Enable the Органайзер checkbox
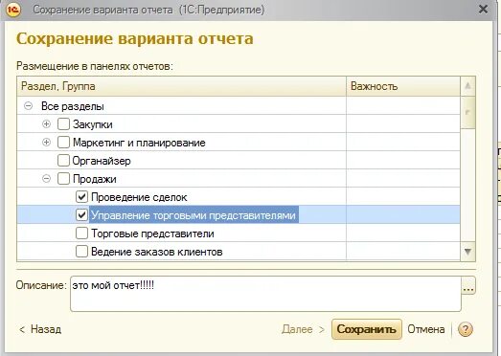 (63, 161)
